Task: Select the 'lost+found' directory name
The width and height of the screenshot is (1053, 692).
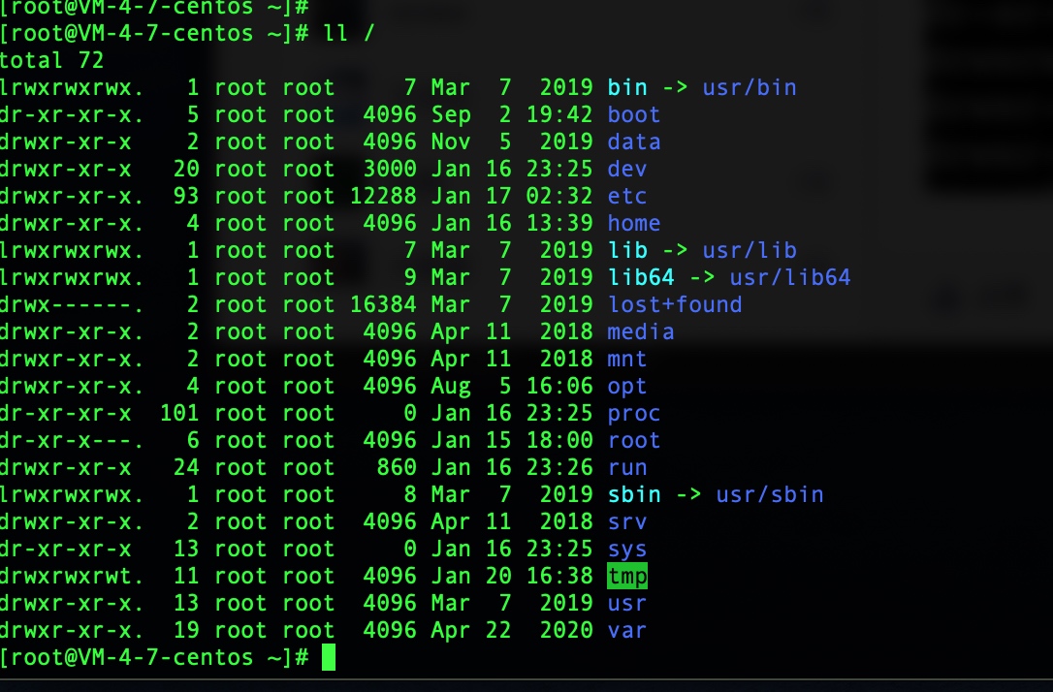Action: pyautogui.click(x=675, y=304)
